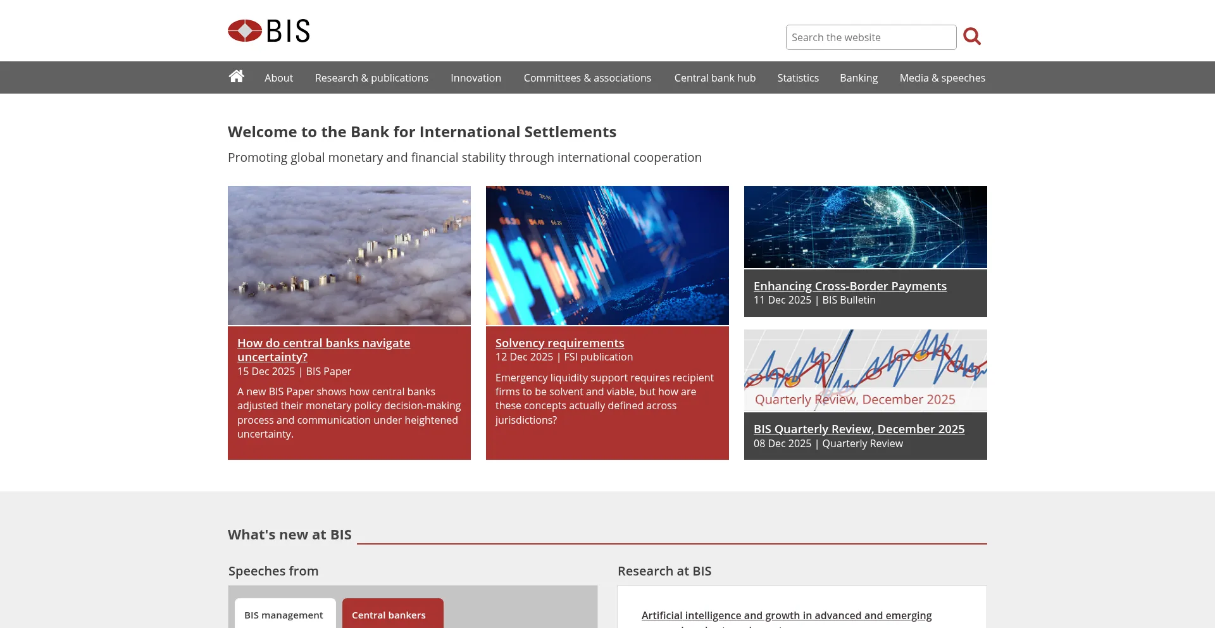Open the Research & publications menu

(371, 77)
